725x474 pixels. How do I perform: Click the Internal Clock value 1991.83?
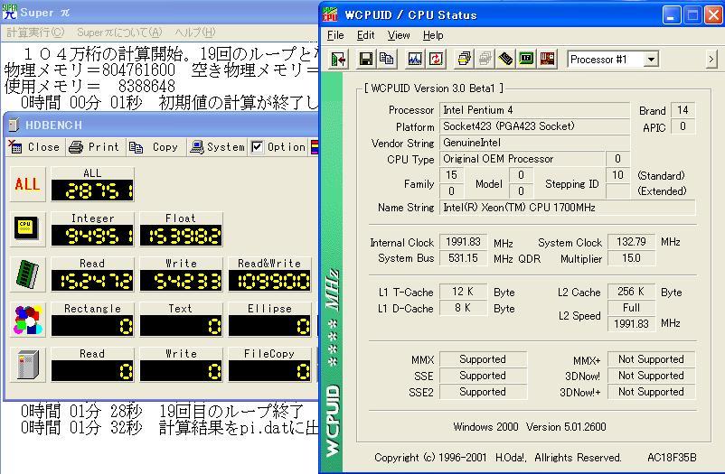[x=463, y=242]
